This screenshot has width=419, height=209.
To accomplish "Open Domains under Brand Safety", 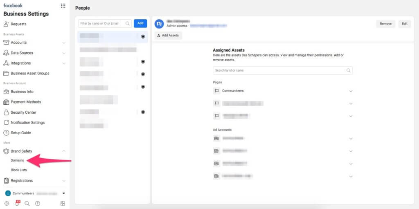I will coord(17,160).
